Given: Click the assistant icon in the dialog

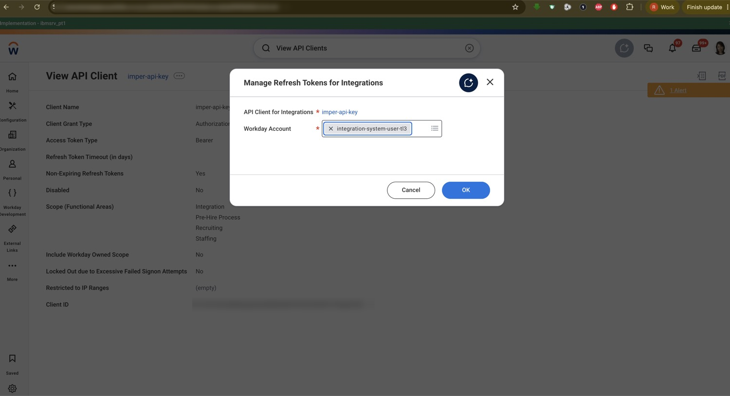Looking at the screenshot, I should pyautogui.click(x=468, y=83).
